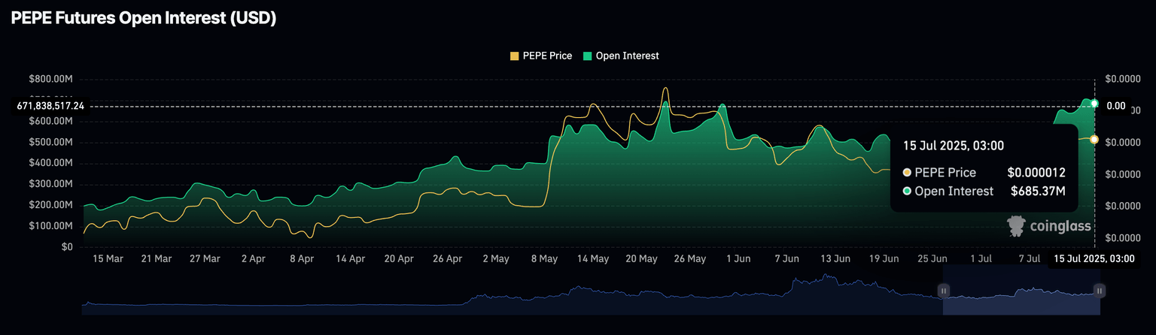Click the 25 Jun date label

[932, 258]
